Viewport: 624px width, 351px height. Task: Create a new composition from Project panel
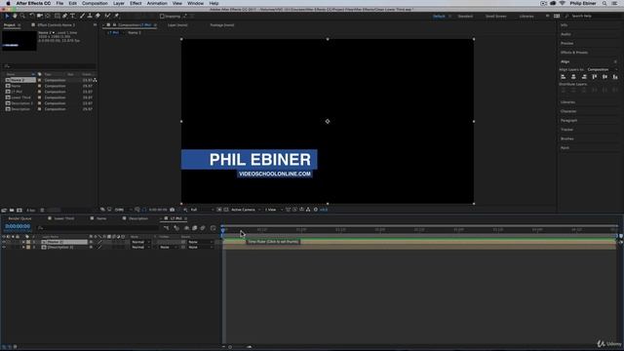[x=19, y=211]
